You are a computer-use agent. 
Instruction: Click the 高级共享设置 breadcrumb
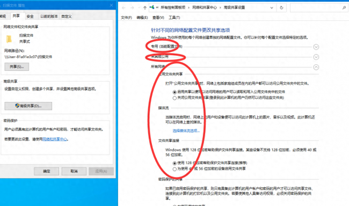[x=234, y=8]
